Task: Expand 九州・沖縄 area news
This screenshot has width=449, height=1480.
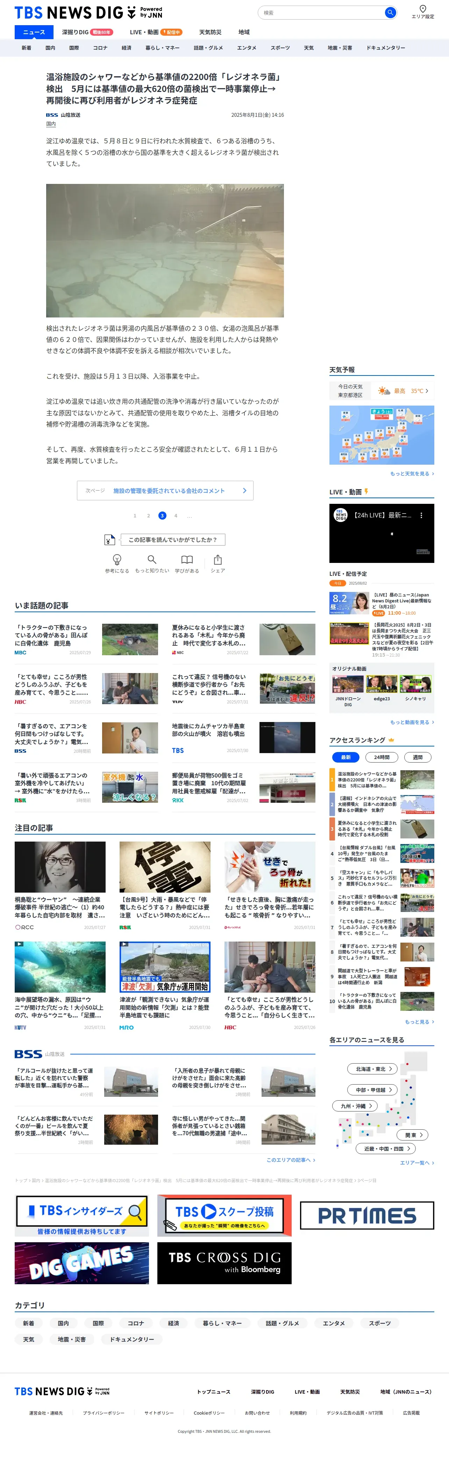Action: 355,1106
